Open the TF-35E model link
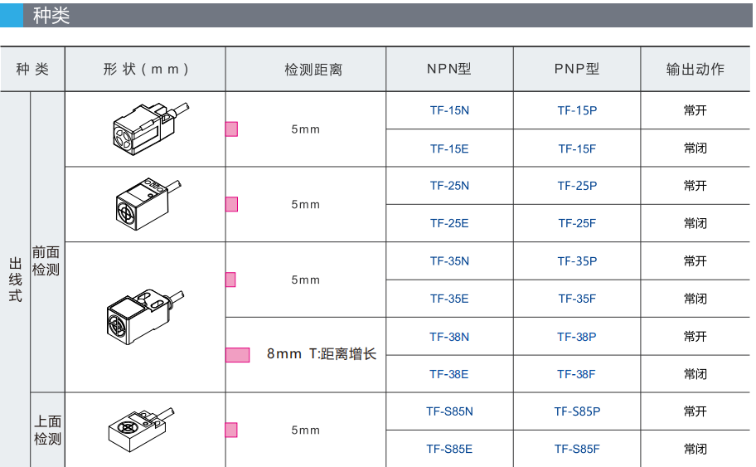This screenshot has width=756, height=467. pyautogui.click(x=449, y=299)
